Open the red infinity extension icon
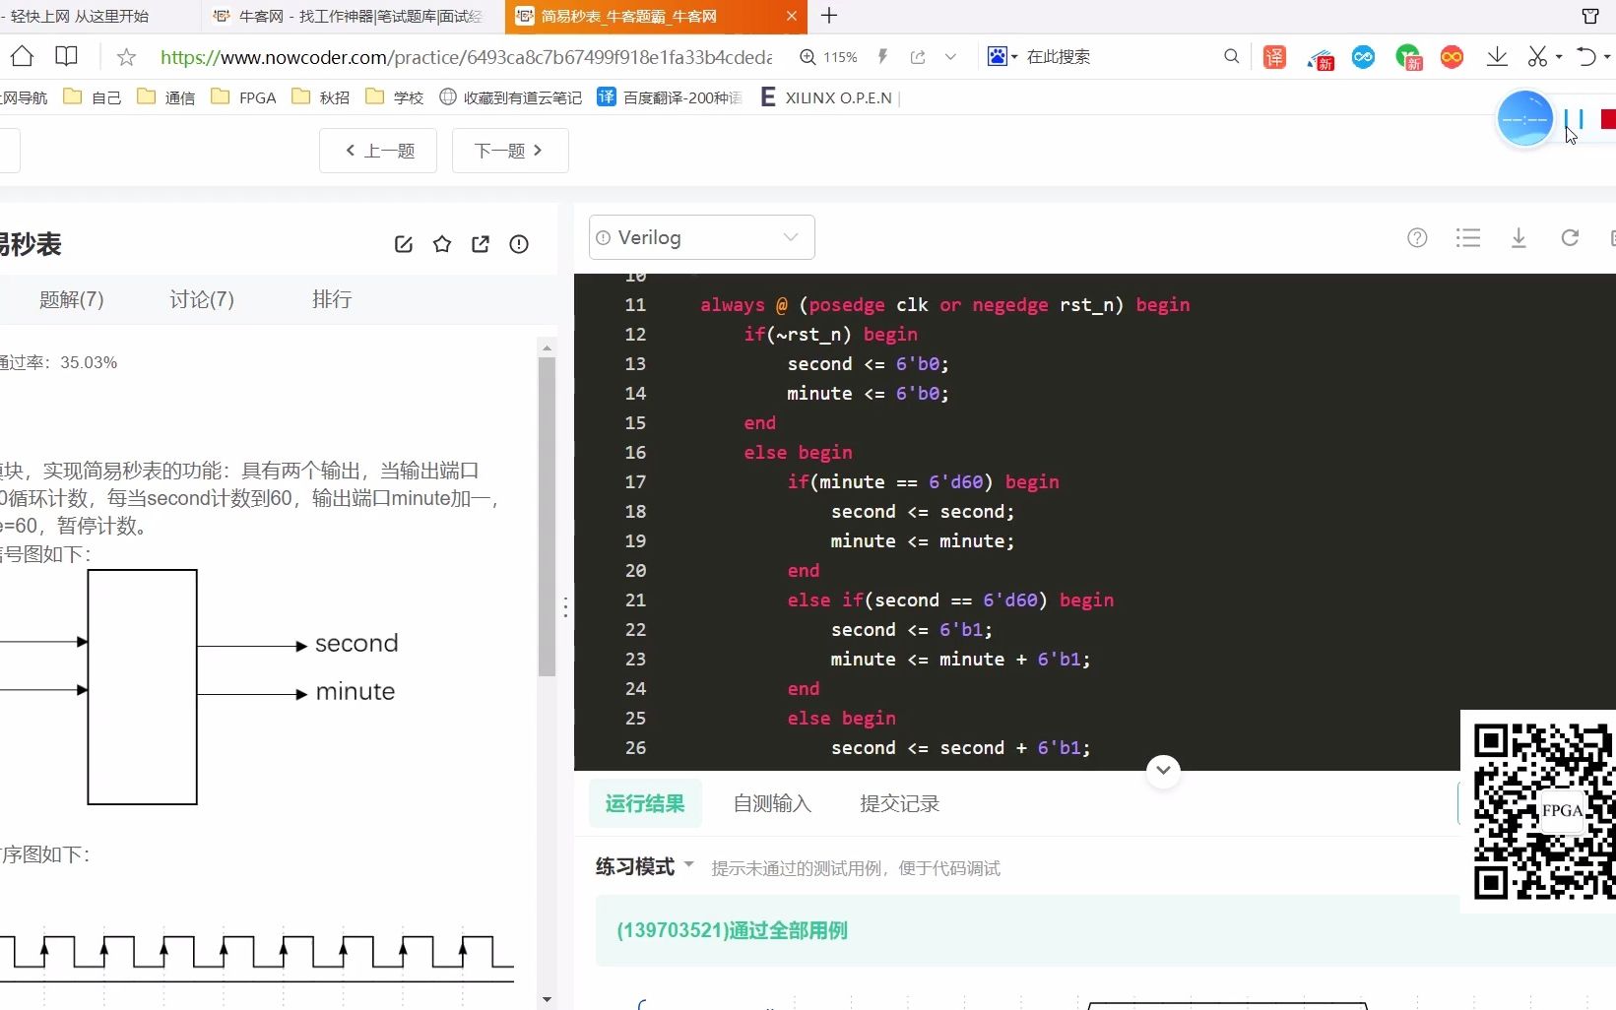The image size is (1616, 1010). click(x=1451, y=57)
